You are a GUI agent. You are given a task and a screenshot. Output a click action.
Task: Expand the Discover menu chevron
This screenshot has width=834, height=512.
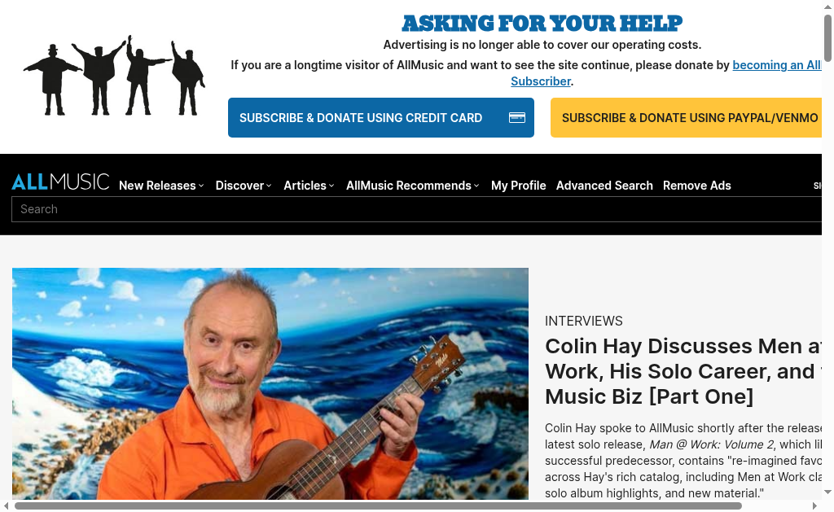[269, 186]
